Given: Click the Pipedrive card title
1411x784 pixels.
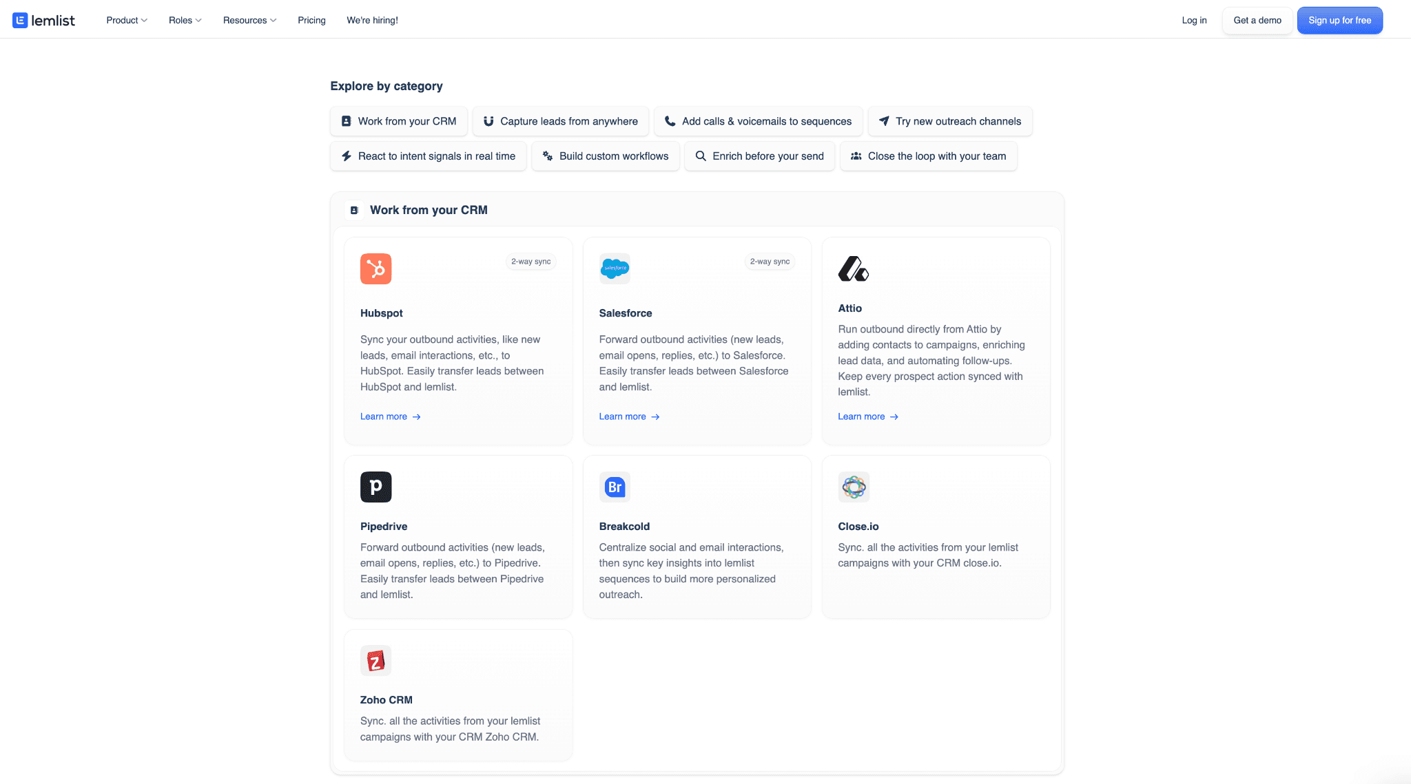Looking at the screenshot, I should coord(384,527).
